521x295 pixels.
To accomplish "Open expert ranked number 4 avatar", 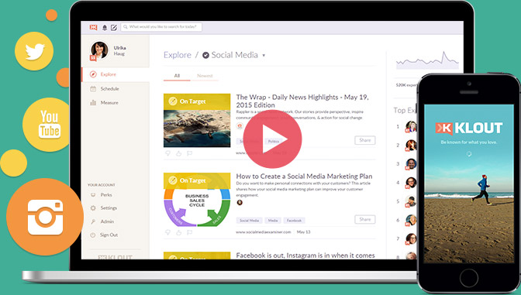I will pyautogui.click(x=411, y=183).
